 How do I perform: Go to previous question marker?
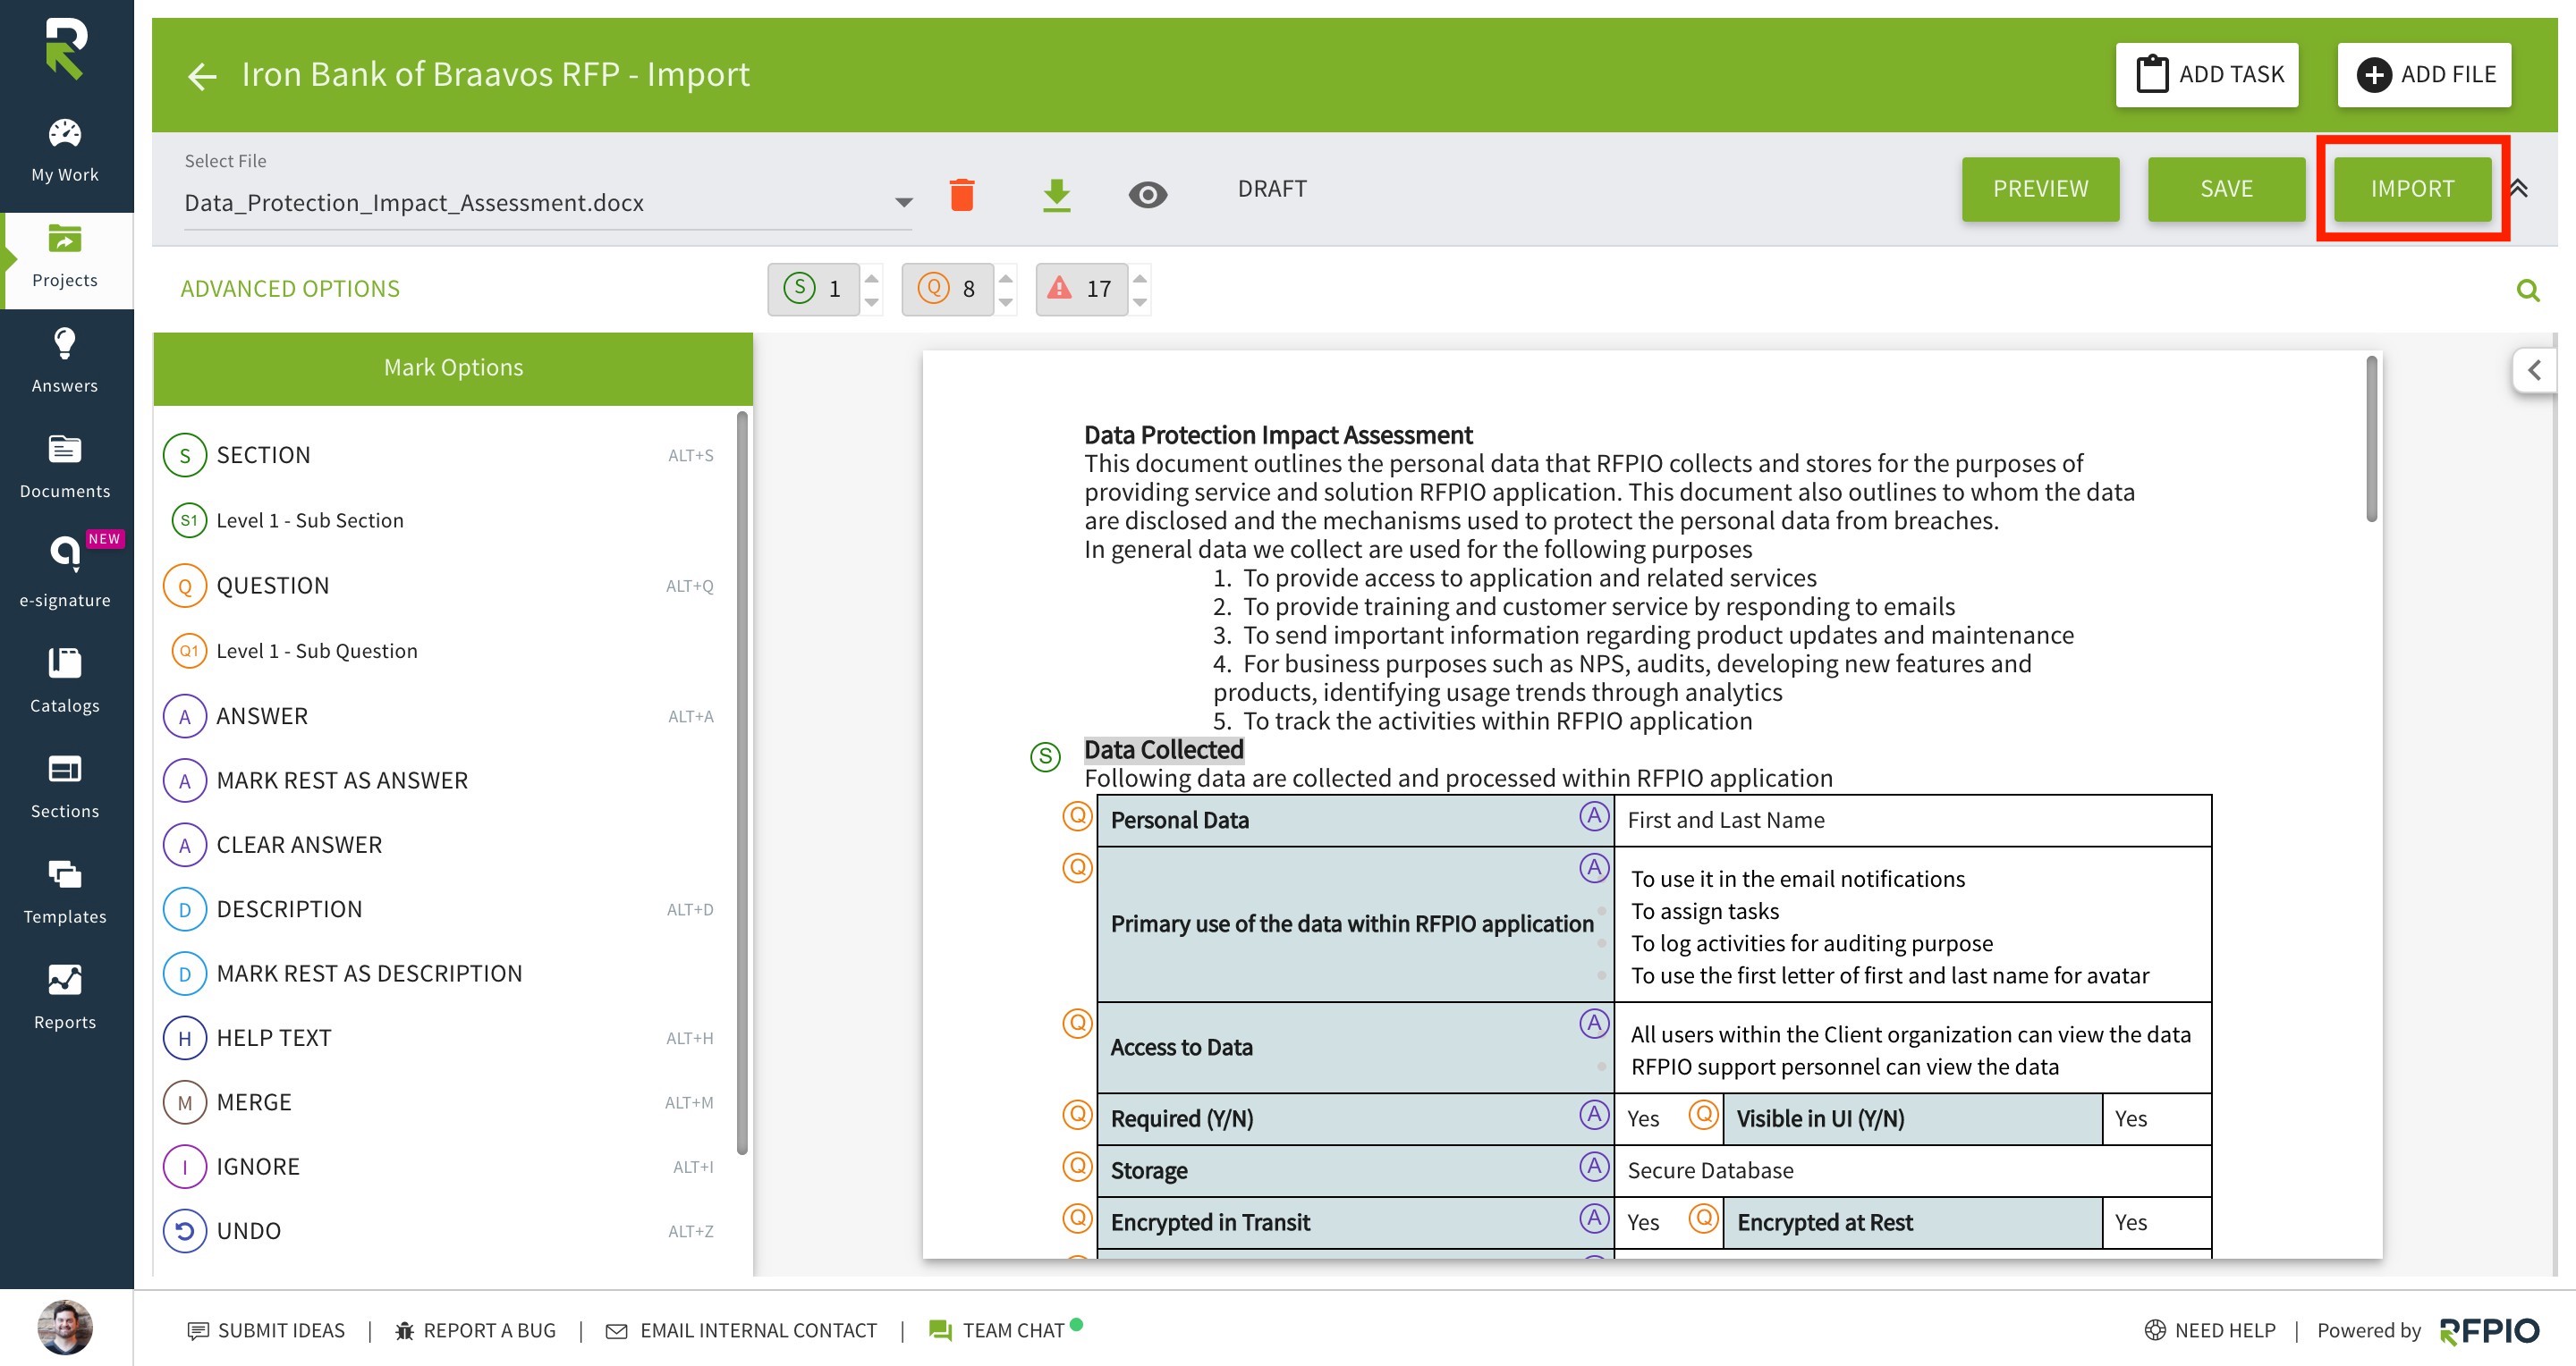[1006, 279]
